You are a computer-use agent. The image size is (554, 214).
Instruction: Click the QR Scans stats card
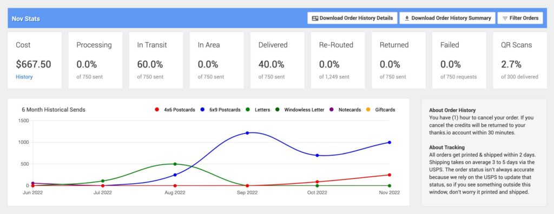(520, 61)
